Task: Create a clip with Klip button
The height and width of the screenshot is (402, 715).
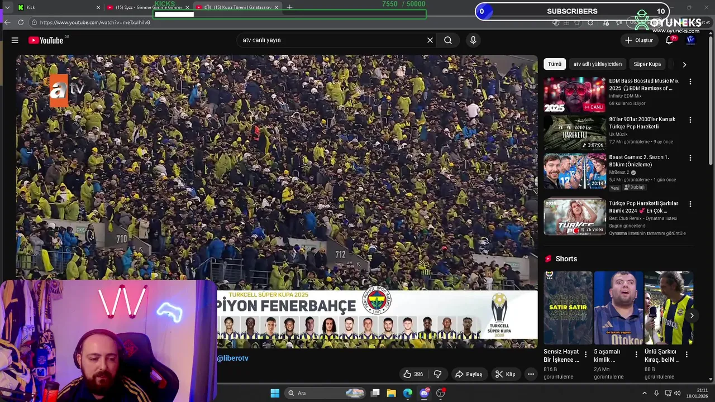Action: click(505, 374)
